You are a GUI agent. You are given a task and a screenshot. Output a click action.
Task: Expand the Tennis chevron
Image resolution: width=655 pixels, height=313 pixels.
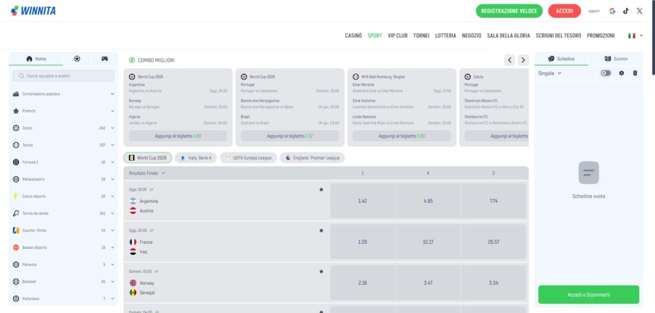tap(113, 145)
